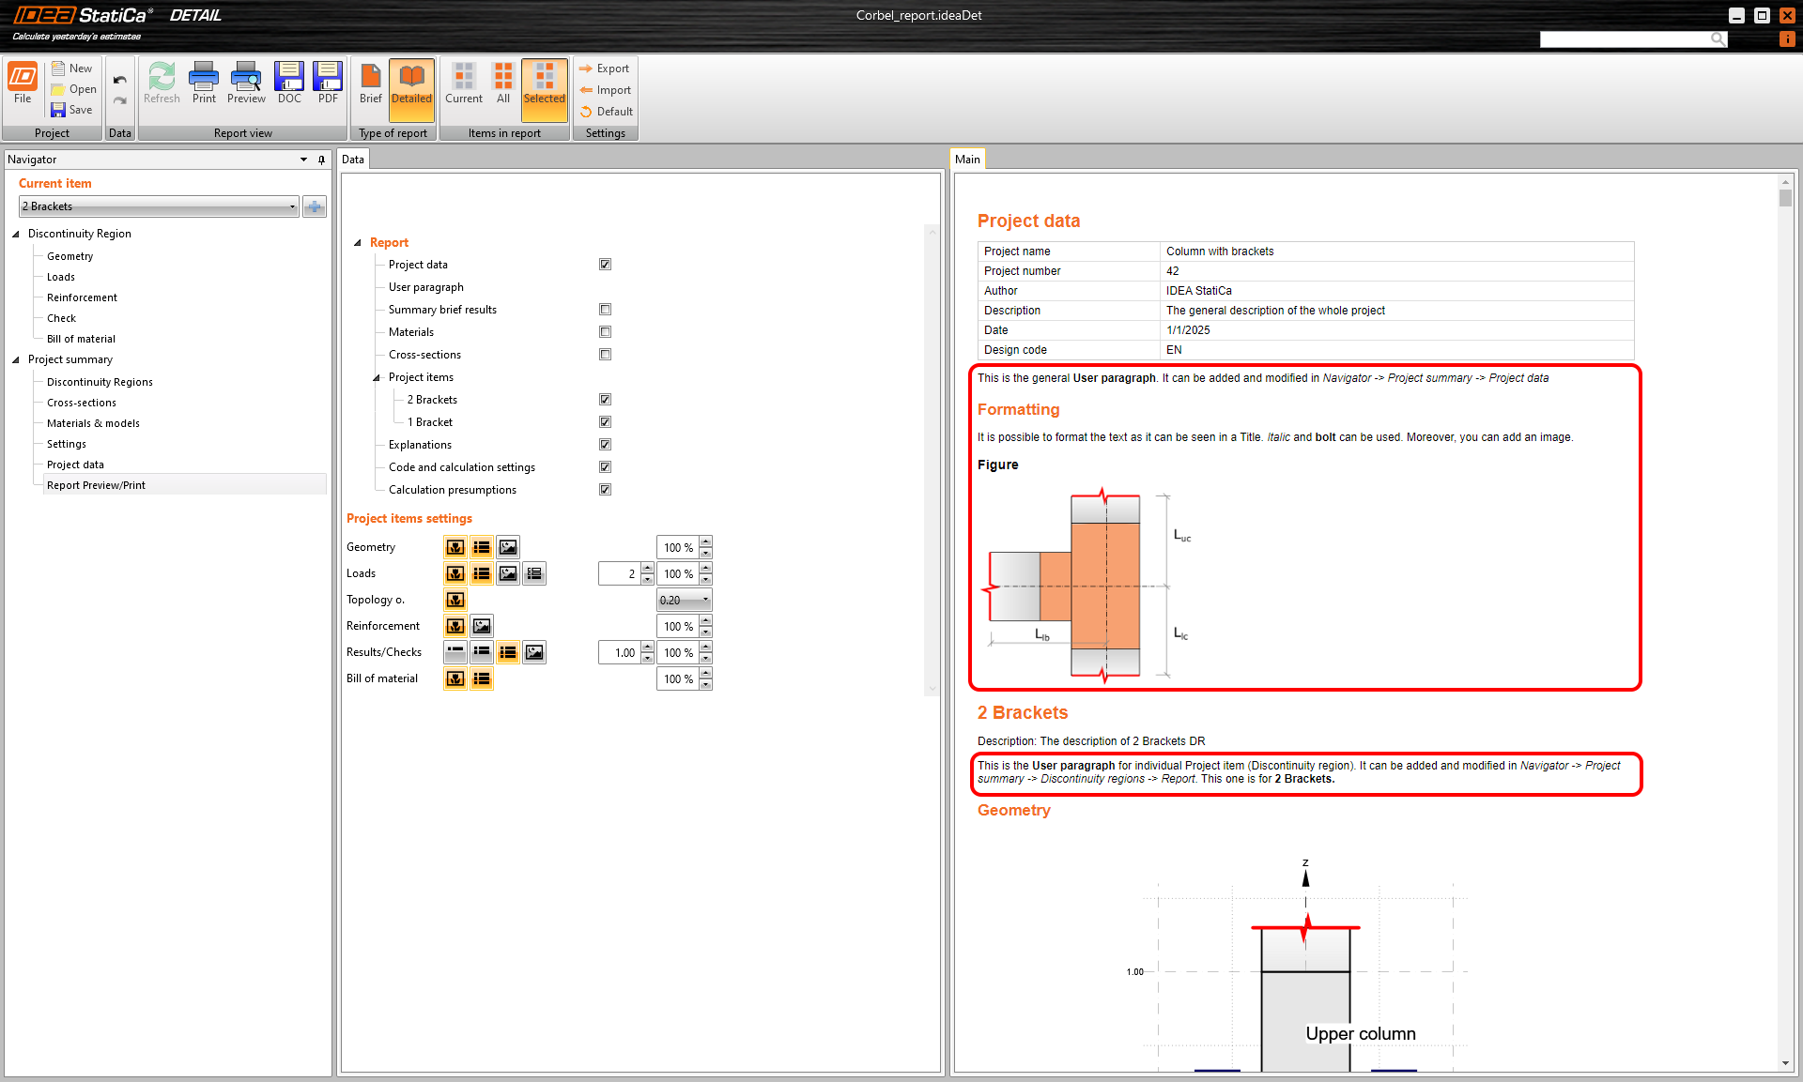The image size is (1803, 1082).
Task: Uncheck the 2 Brackets project item
Action: (x=605, y=399)
